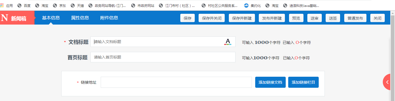Click the 普通发布 button
The image size is (395, 101).
tap(355, 18)
